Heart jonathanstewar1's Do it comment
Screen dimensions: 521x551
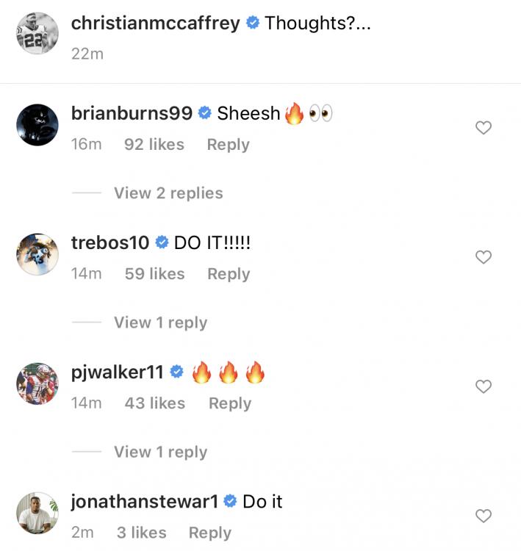[483, 516]
